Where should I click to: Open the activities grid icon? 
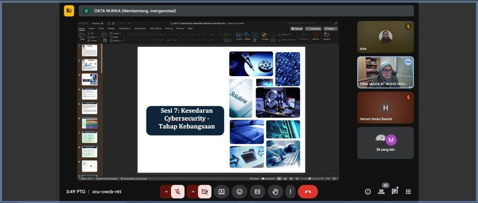[408, 192]
